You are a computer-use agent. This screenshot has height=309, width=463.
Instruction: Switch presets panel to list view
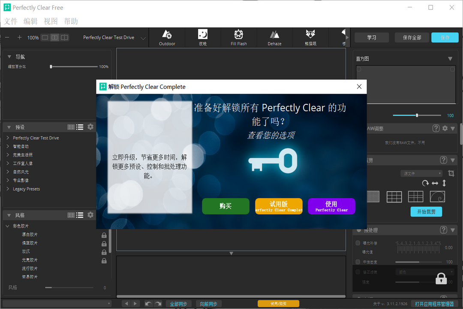click(x=80, y=127)
